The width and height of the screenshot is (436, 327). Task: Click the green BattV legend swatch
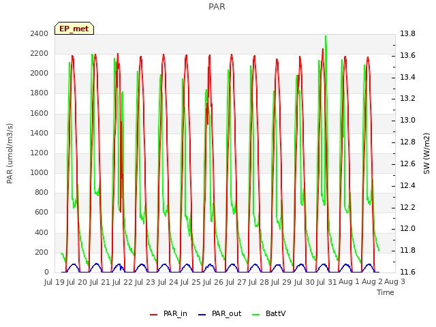click(x=256, y=315)
